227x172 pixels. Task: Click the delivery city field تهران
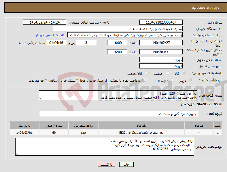(161, 66)
